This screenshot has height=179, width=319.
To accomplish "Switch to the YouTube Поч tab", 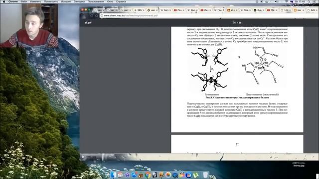I will 179,10.
